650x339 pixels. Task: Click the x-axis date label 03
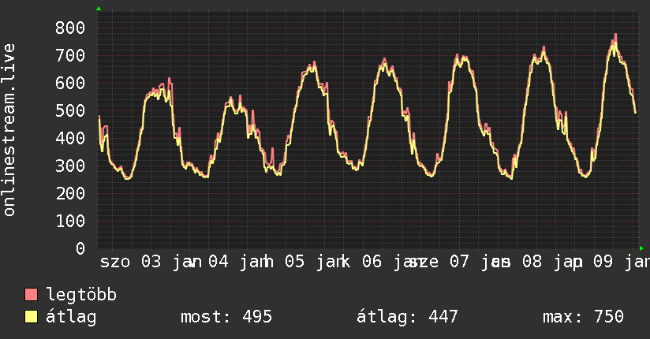click(151, 262)
